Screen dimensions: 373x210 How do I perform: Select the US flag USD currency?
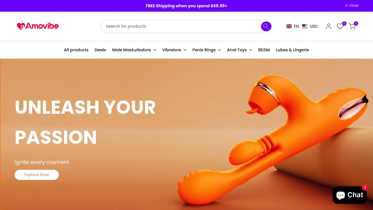310,26
